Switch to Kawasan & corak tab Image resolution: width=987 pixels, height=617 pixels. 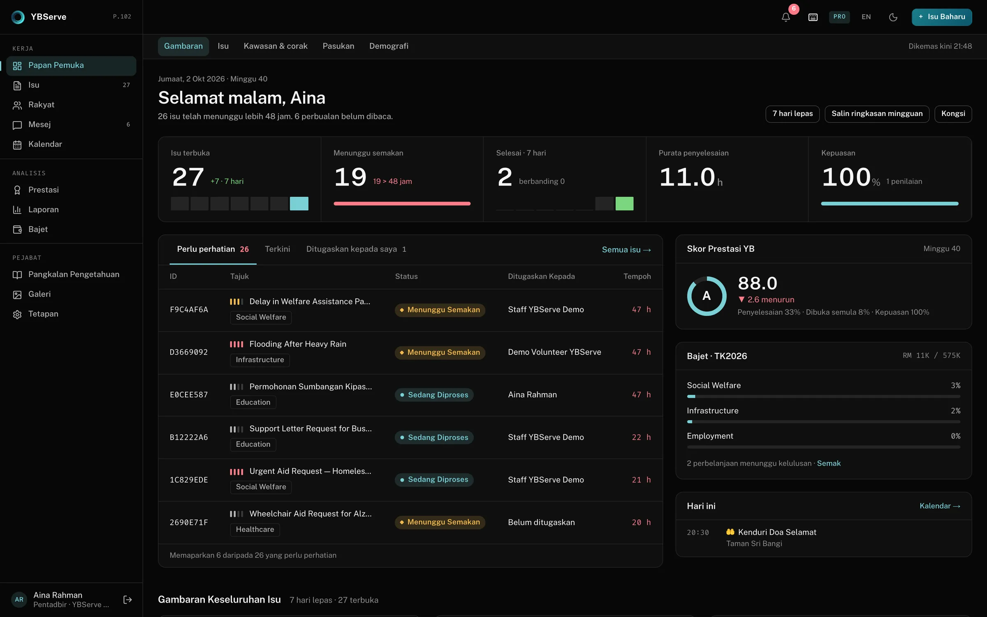(276, 46)
